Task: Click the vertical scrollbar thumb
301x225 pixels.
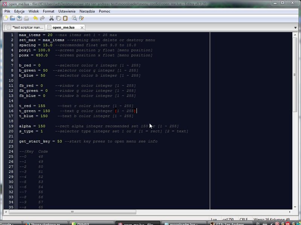Action: click(295, 74)
